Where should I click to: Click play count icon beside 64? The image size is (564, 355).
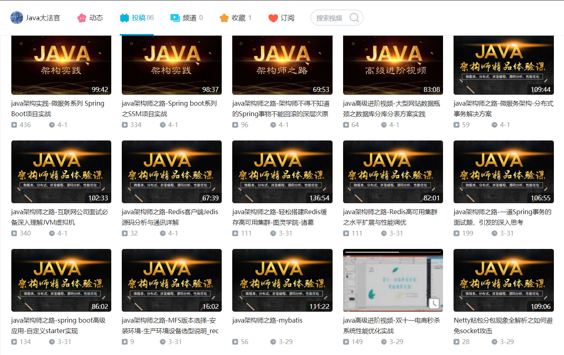coord(346,125)
